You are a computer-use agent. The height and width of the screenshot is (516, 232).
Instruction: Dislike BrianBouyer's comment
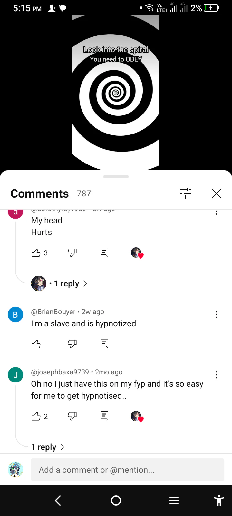(72, 344)
